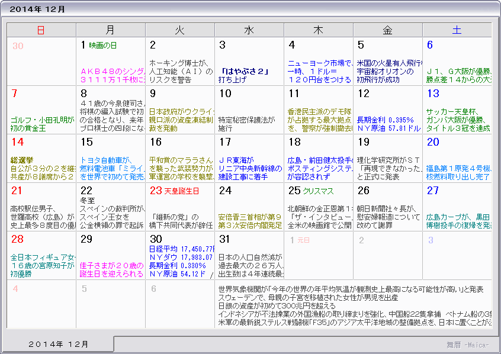Select the 土 Saturday column header
The width and height of the screenshot is (501, 354).
point(457,30)
